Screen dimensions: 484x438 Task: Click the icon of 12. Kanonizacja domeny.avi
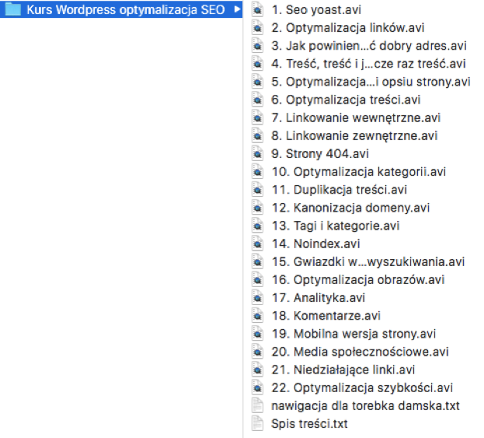257,208
